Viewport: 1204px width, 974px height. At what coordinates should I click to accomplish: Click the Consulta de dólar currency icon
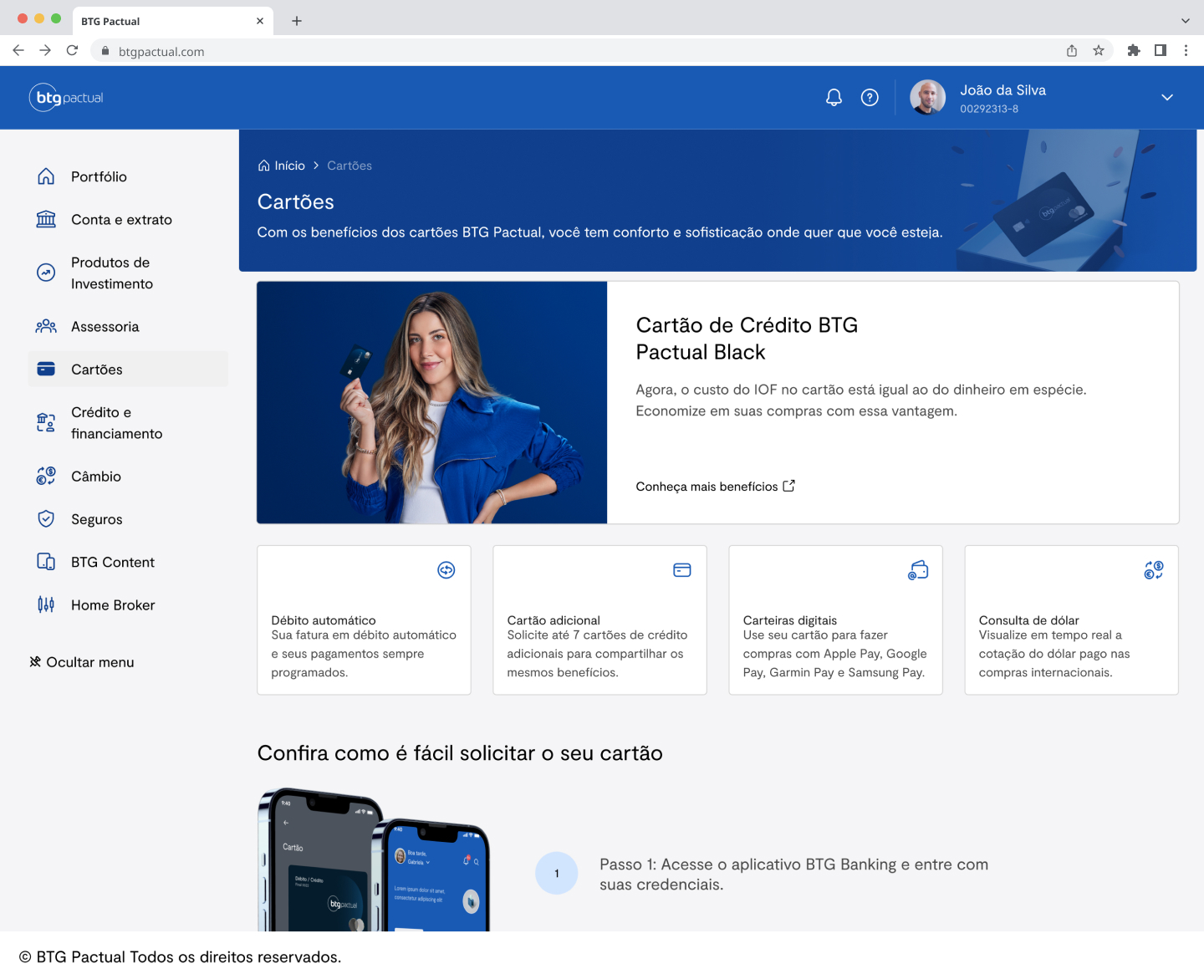coord(1154,570)
